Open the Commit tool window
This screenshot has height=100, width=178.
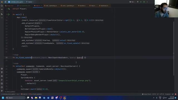click(2, 9)
